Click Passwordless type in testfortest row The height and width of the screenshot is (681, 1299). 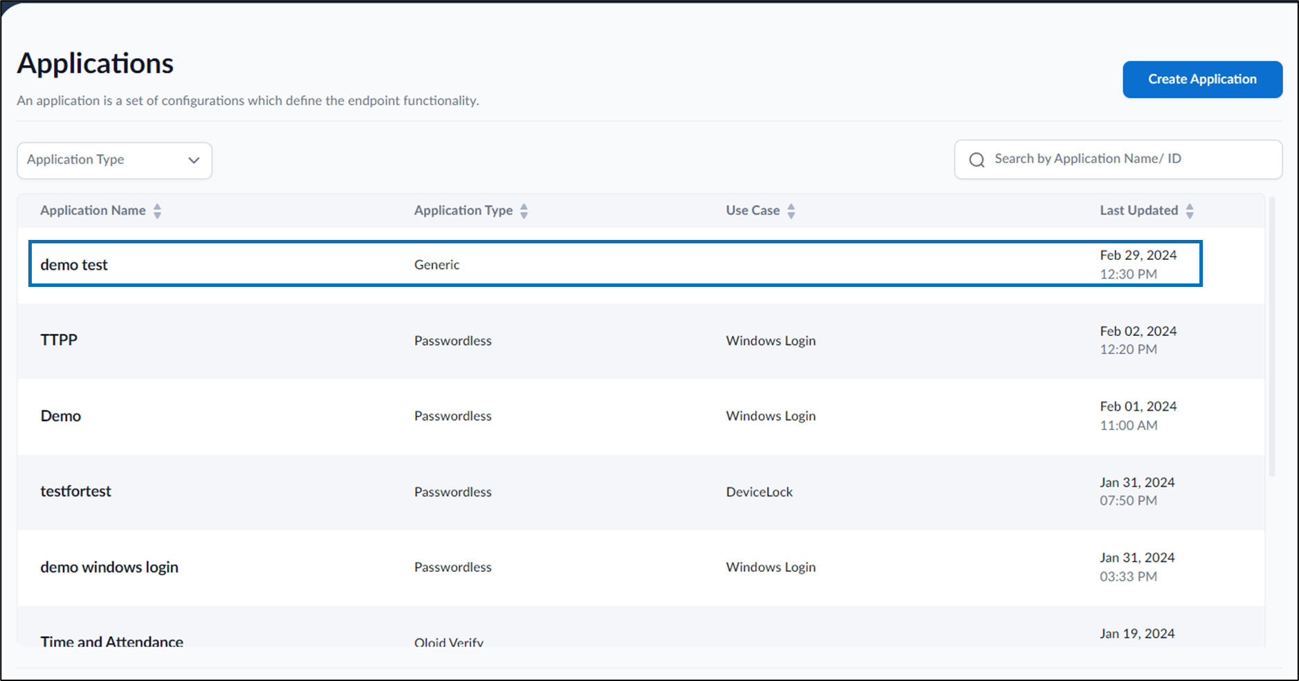click(453, 492)
